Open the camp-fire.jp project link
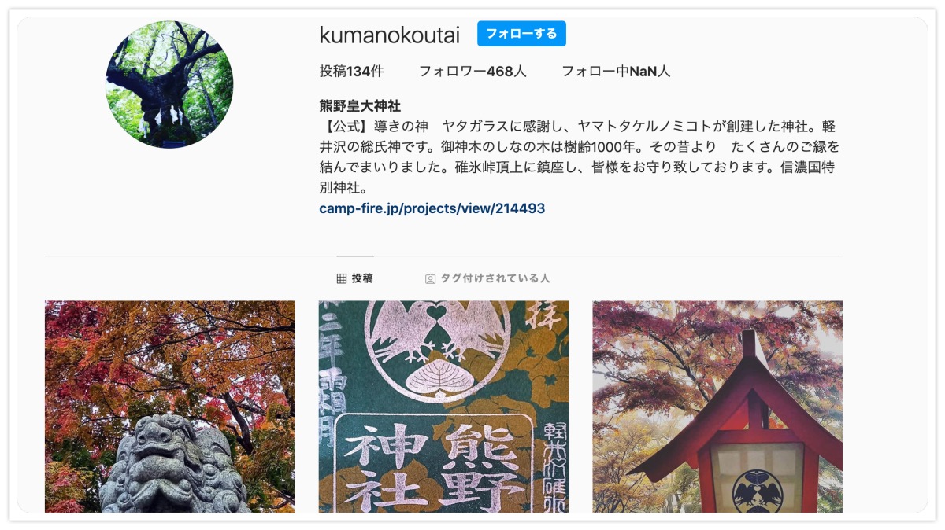This screenshot has height=530, width=945. [x=432, y=208]
